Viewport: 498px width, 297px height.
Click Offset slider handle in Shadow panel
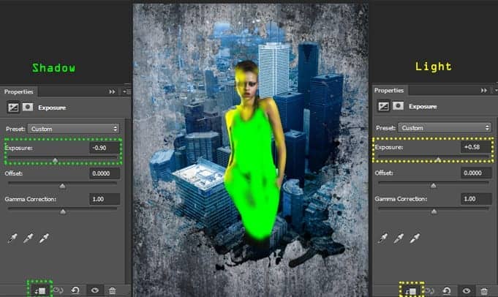[63, 186]
